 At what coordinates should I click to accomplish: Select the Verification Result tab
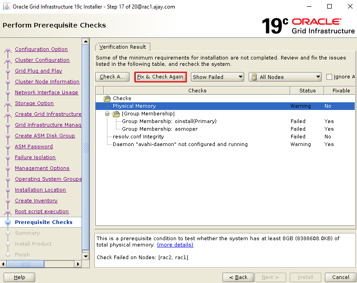[x=122, y=47]
